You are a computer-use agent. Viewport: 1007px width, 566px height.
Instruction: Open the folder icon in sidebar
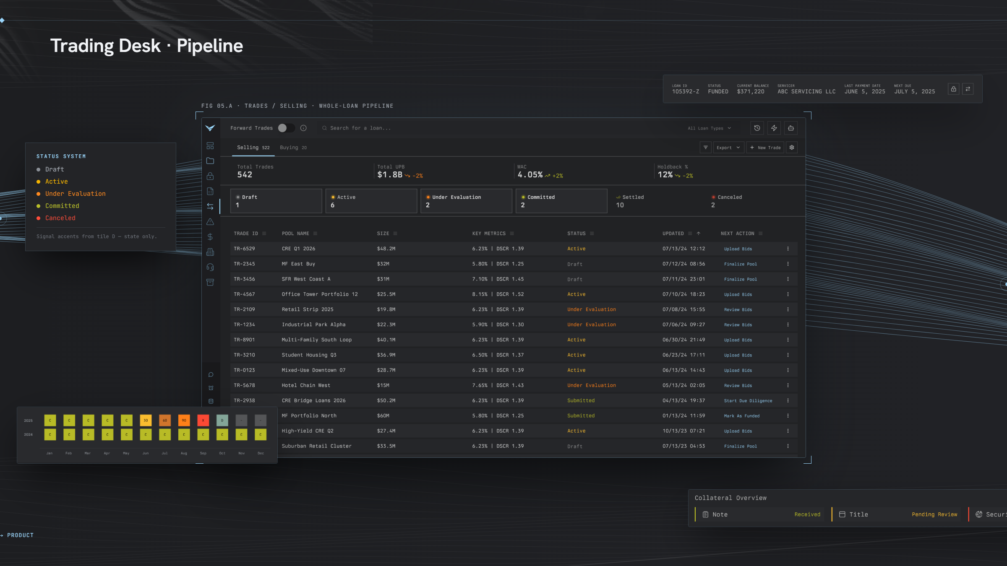(210, 161)
